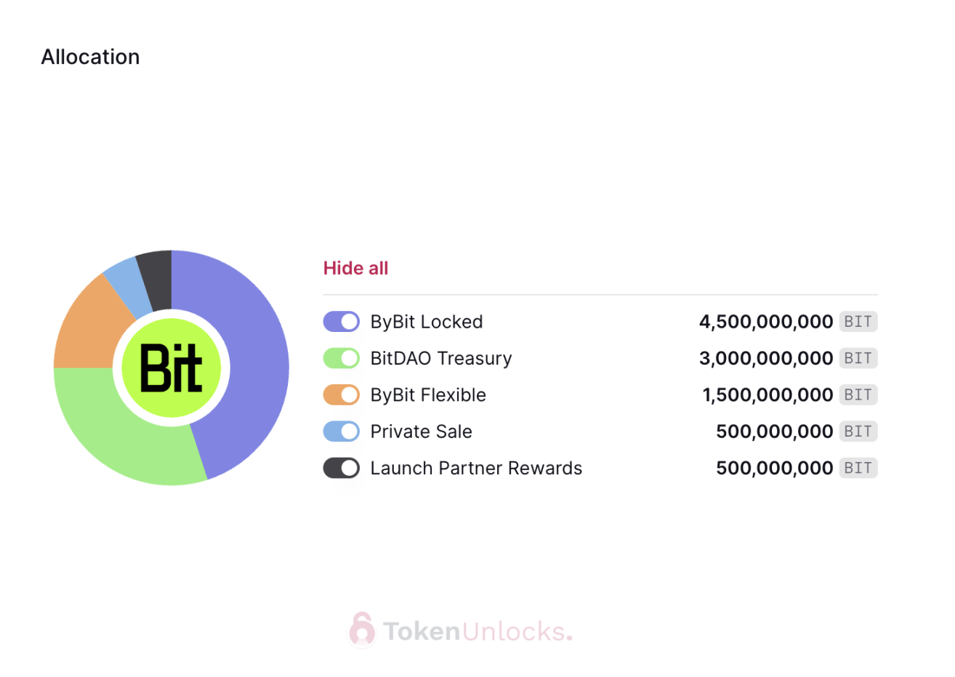The width and height of the screenshot is (955, 677).
Task: Click the BIT badge beside 3,000,000,000
Action: point(858,358)
